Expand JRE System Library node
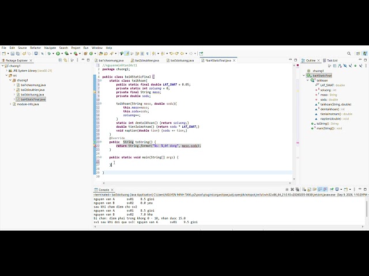Image resolution: width=369 pixels, height=276 pixels. click(x=6, y=71)
